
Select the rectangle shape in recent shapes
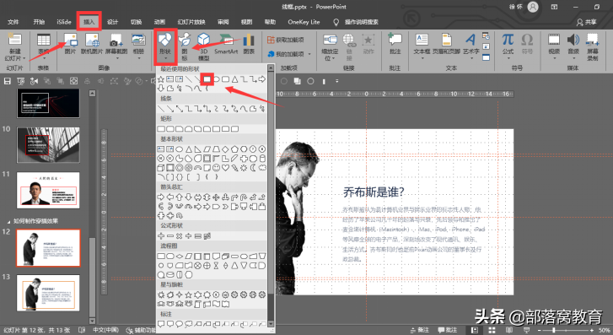pyautogui.click(x=207, y=79)
